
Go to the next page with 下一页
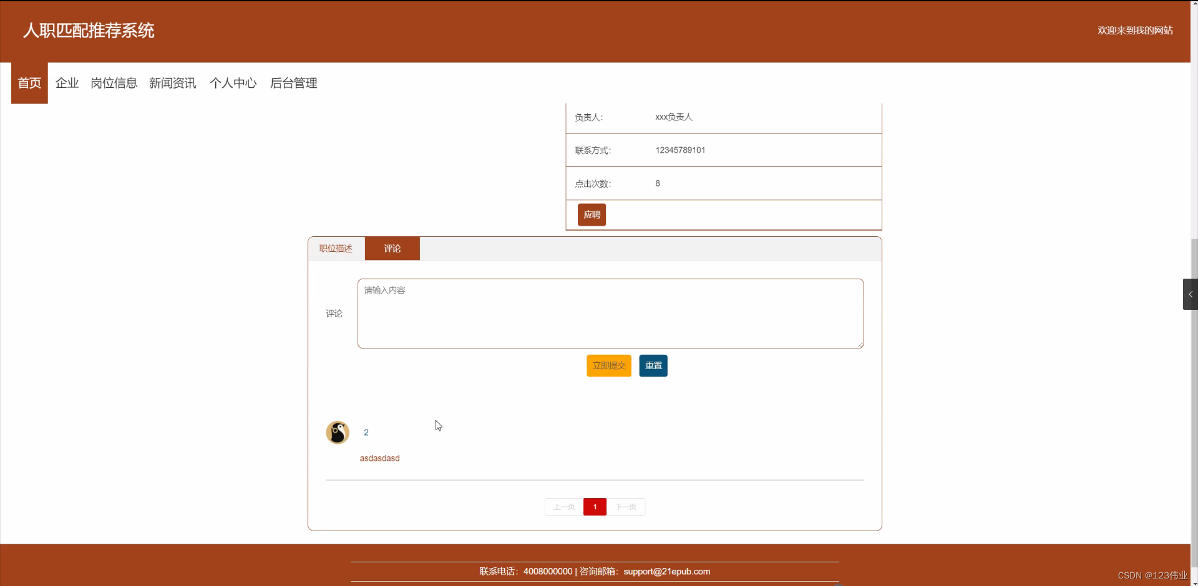(626, 507)
